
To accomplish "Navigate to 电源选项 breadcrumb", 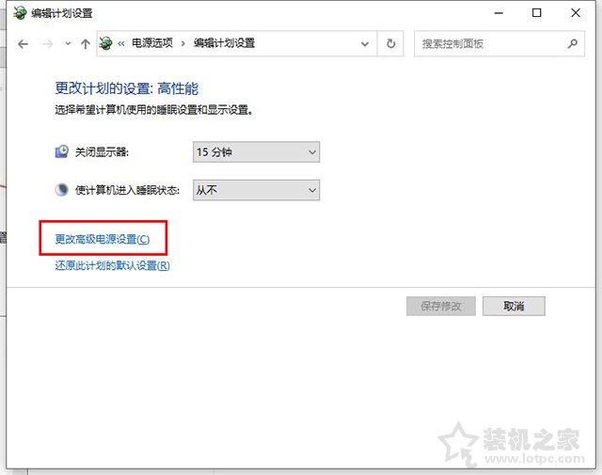I will click(x=152, y=43).
